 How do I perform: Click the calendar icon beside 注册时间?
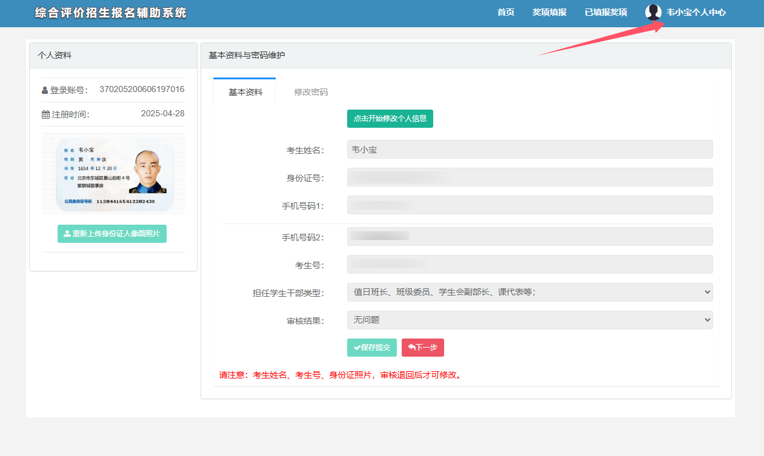45,114
